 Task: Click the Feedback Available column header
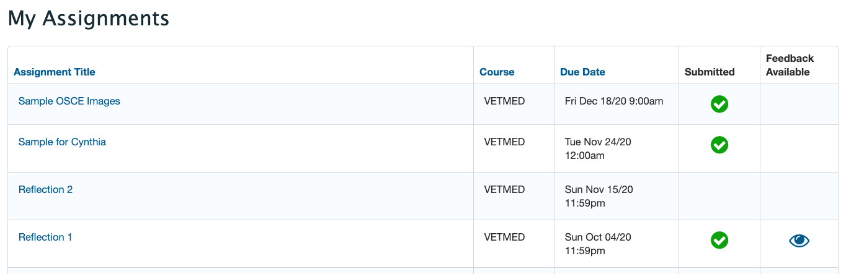tap(790, 65)
